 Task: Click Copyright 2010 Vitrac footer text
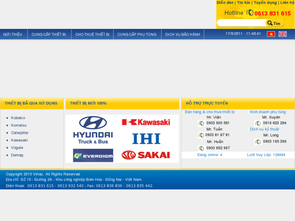[43, 174]
